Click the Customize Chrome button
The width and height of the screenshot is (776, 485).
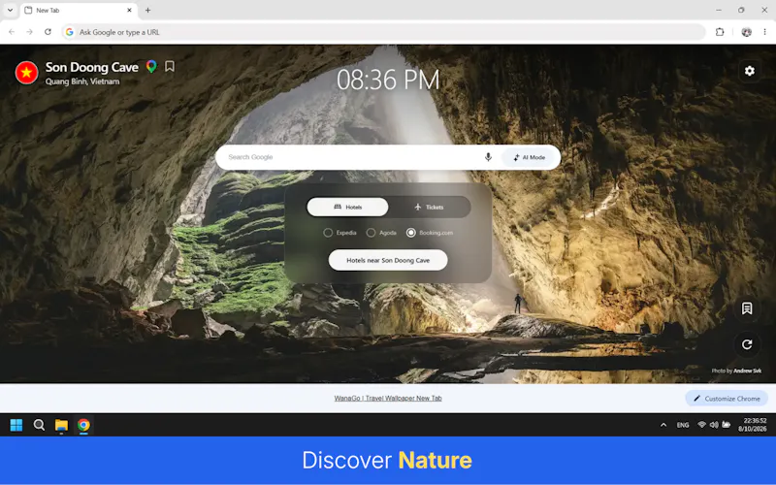coord(727,399)
